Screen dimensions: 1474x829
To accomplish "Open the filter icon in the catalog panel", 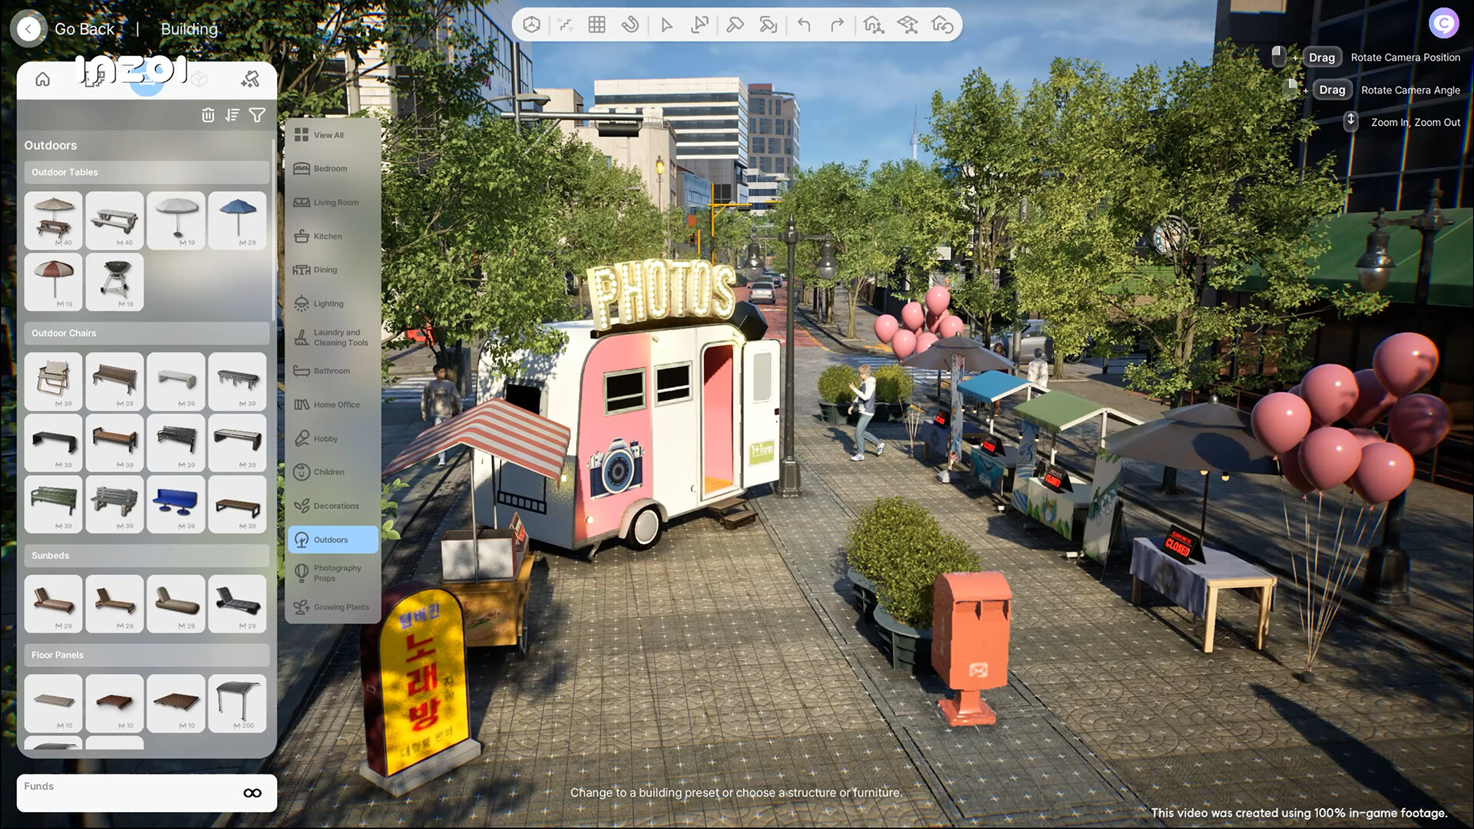I will tap(257, 115).
